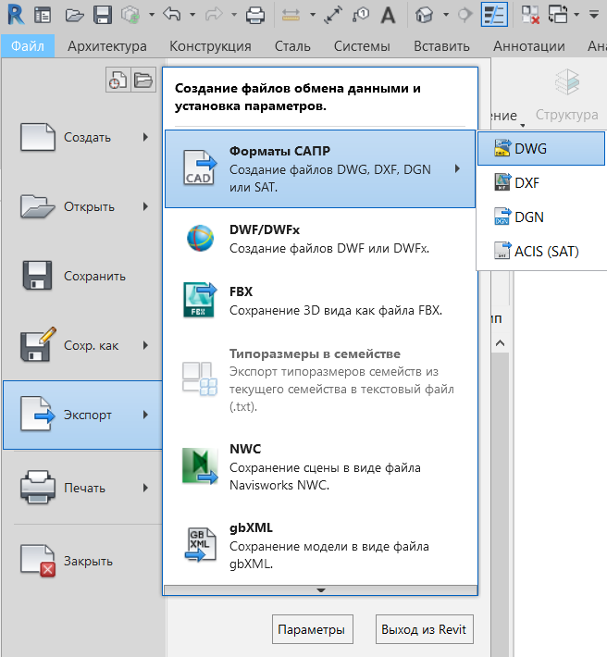Screen dimensions: 607x657
Task: Expand the Switch Windows dropdown arrow
Action: coord(576,15)
